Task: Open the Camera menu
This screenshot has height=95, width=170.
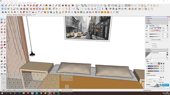Action: coord(12,3)
